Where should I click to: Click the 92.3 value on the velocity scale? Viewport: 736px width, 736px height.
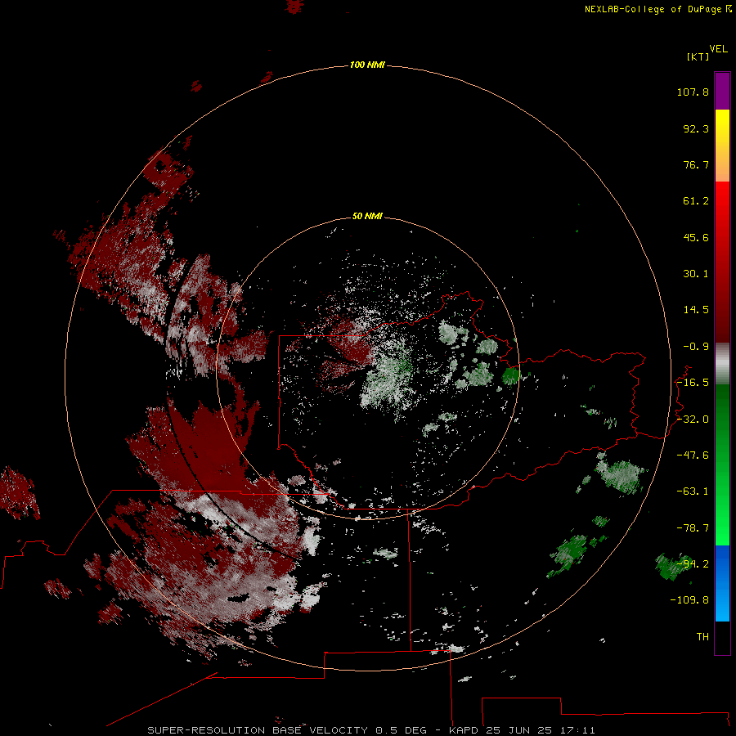coord(696,128)
